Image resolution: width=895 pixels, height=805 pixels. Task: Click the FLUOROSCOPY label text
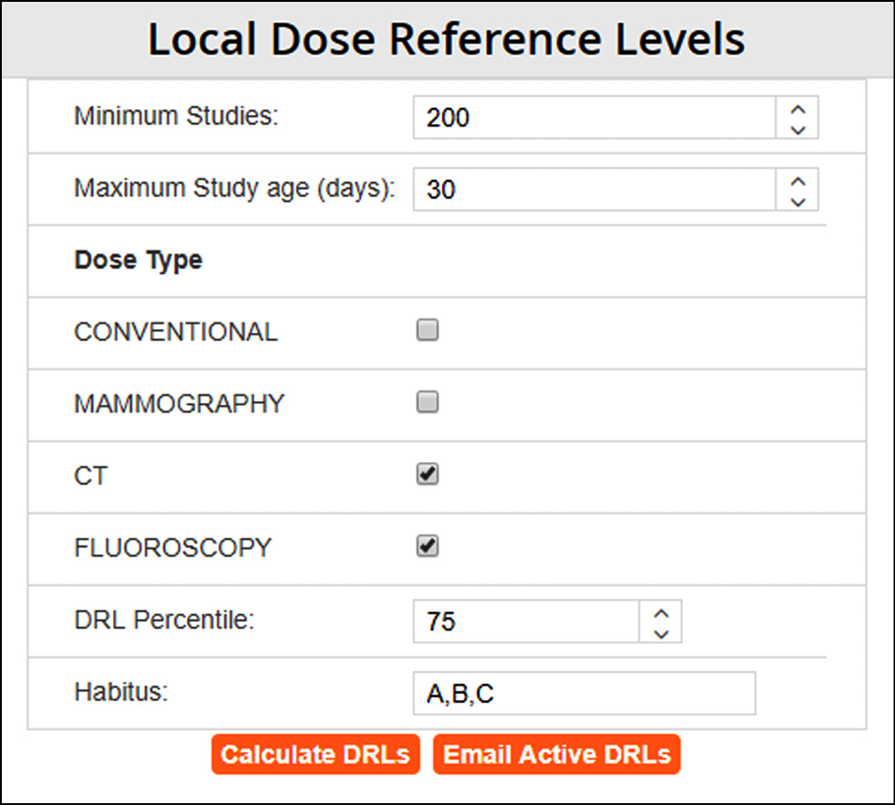click(172, 547)
